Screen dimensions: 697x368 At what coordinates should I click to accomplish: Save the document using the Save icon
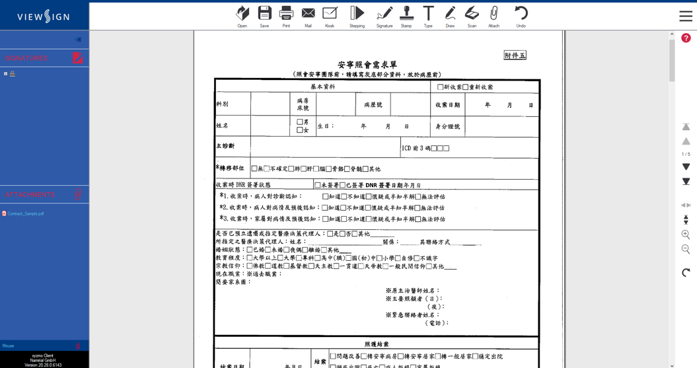264,17
